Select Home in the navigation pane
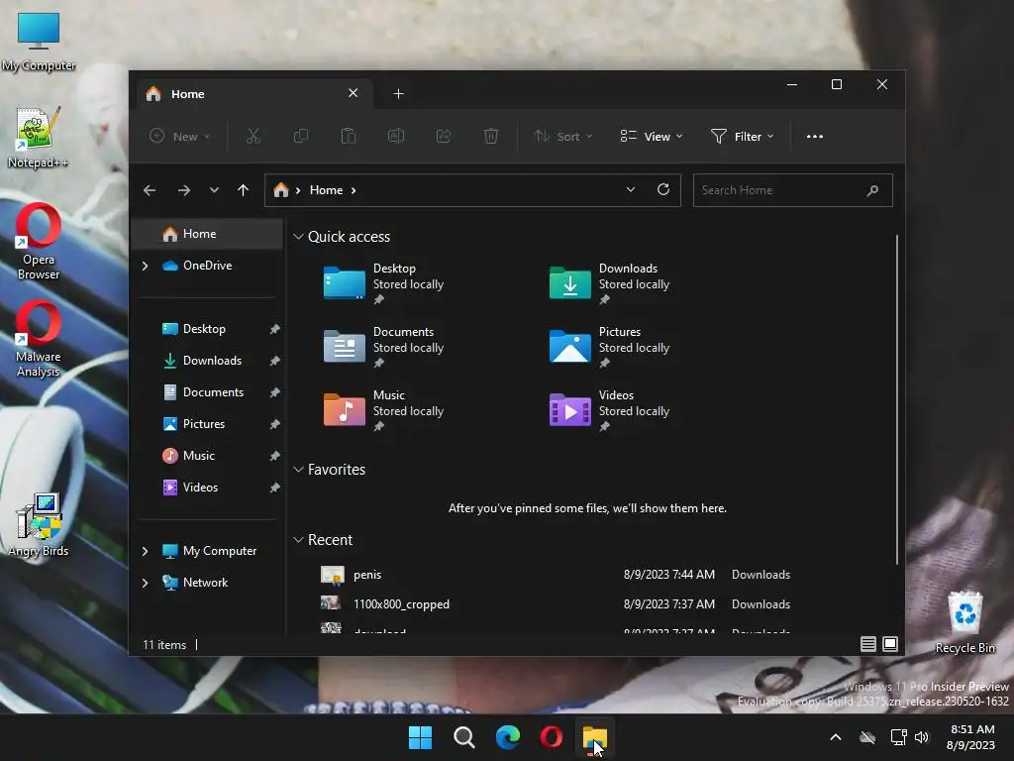 click(208, 234)
